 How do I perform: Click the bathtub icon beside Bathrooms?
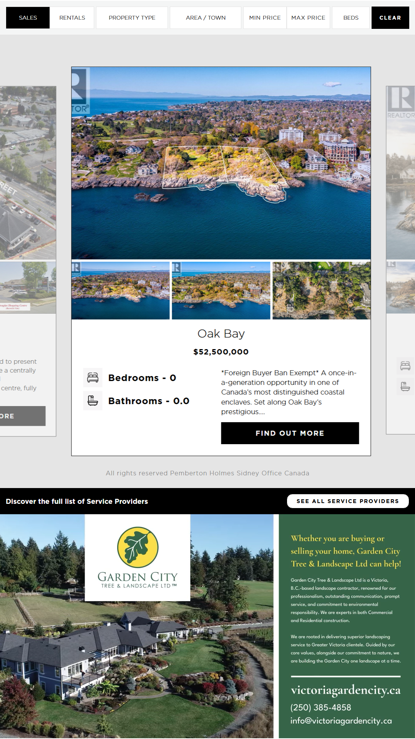point(93,401)
